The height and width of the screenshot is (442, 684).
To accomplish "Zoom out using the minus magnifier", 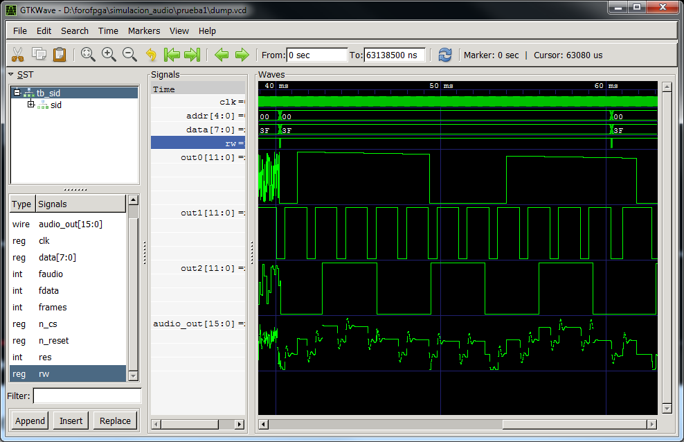I will pos(129,55).
